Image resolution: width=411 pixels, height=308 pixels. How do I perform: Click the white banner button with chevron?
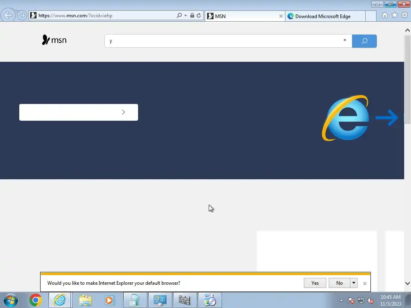coord(79,112)
